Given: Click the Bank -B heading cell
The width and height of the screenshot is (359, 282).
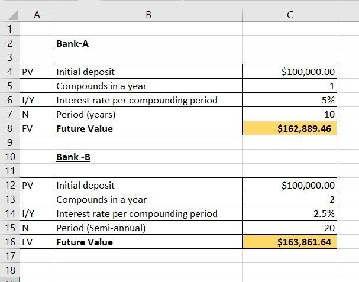Looking at the screenshot, I should click(148, 157).
